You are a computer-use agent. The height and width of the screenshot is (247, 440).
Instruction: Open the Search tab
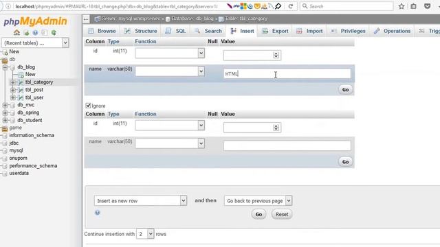tap(208, 31)
